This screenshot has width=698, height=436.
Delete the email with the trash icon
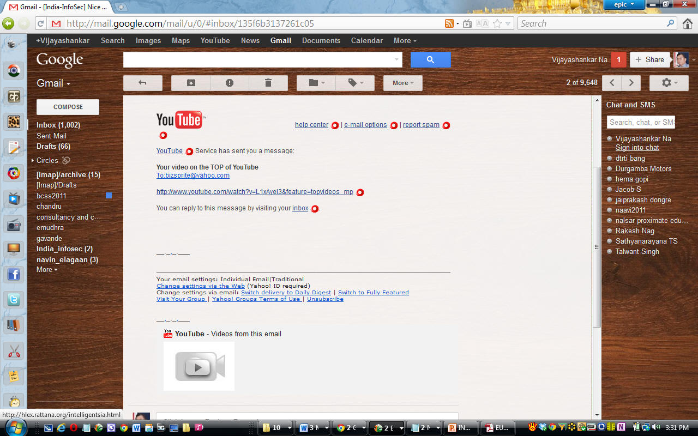click(268, 83)
